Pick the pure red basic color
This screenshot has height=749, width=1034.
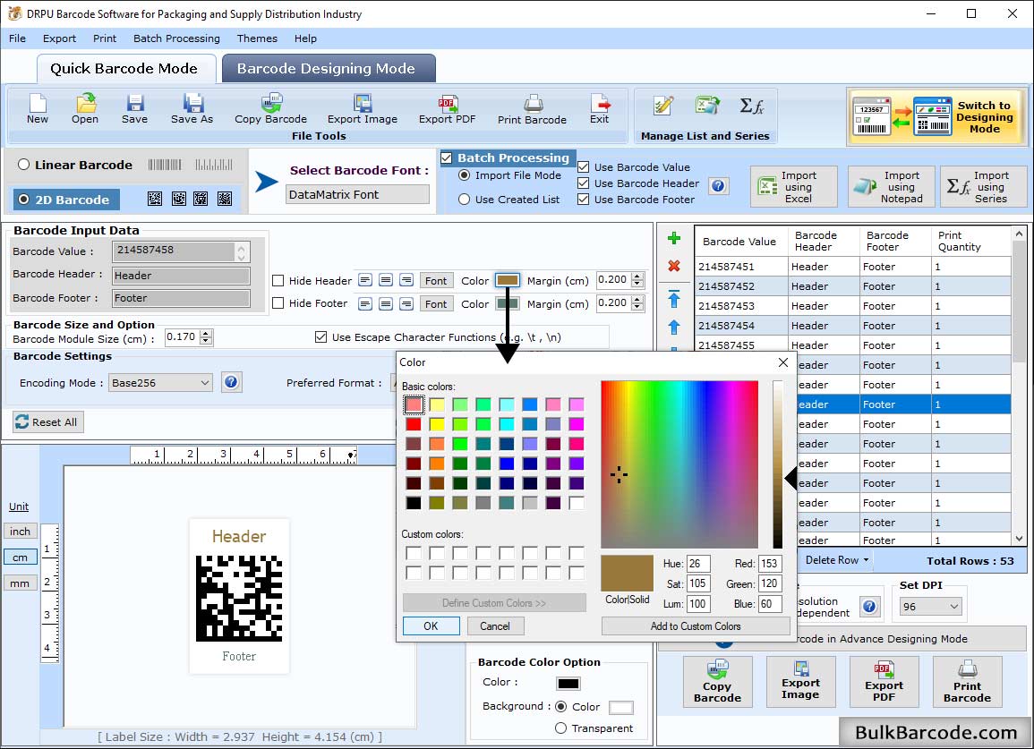[x=414, y=424]
